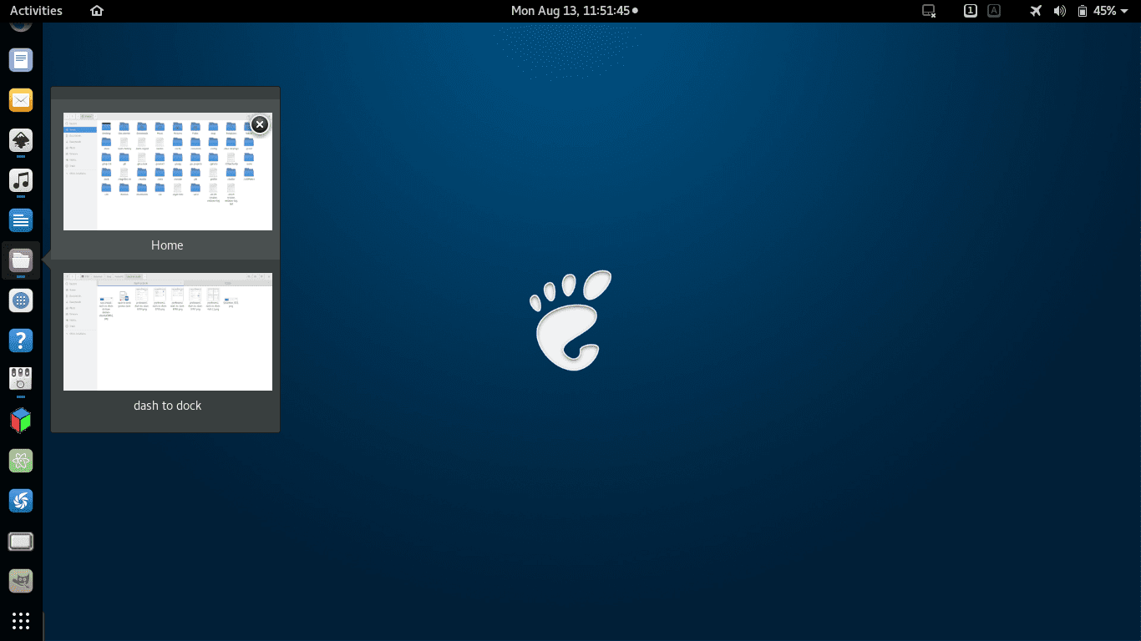Open the Help application
1141x641 pixels.
click(x=20, y=341)
